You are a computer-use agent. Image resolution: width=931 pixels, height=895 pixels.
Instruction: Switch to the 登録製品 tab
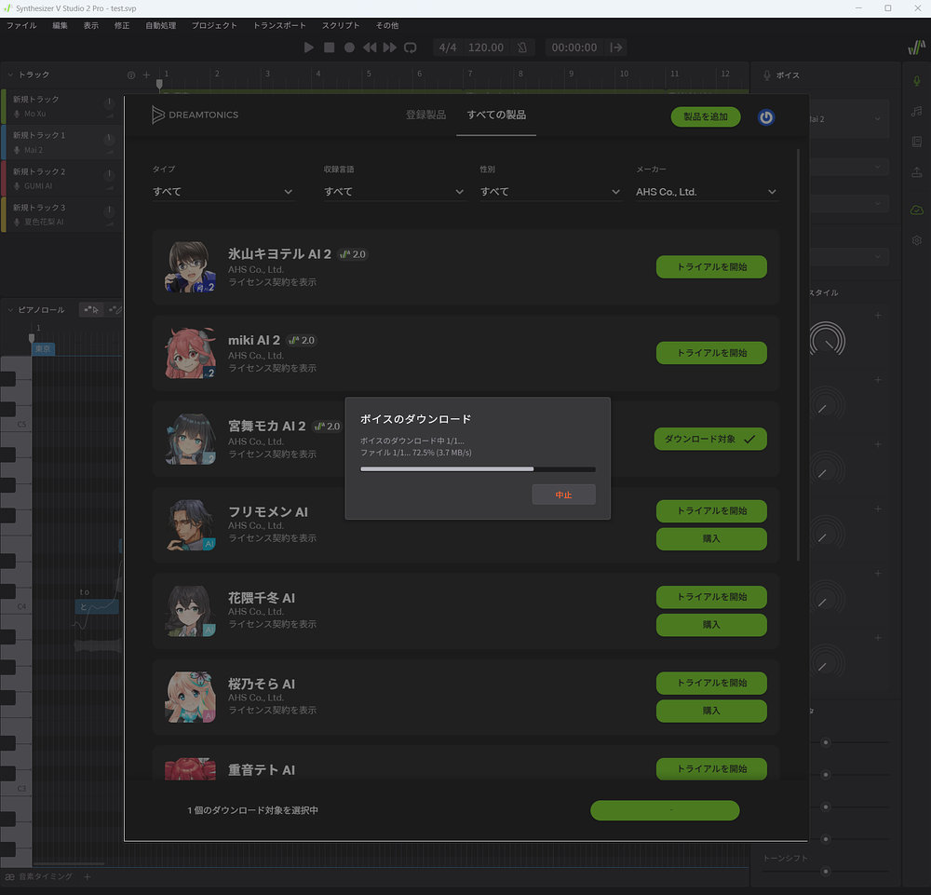pos(425,115)
